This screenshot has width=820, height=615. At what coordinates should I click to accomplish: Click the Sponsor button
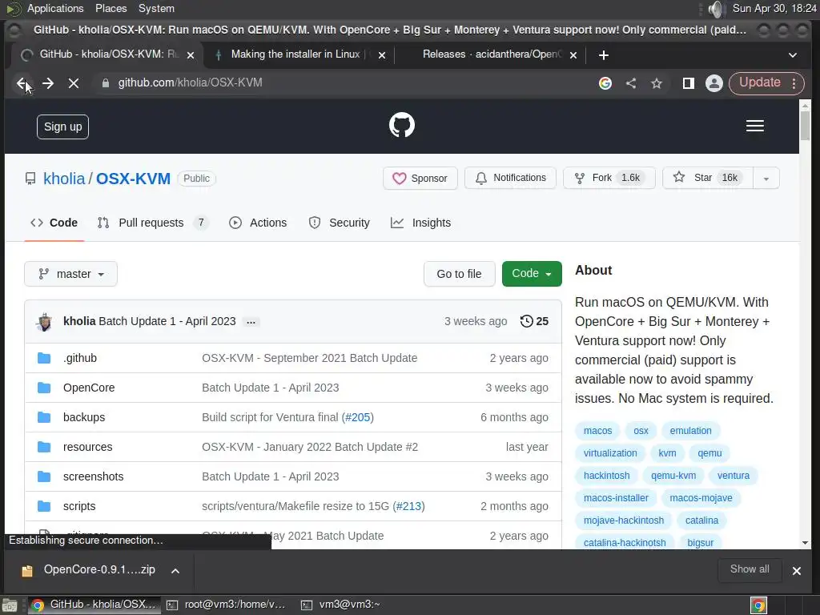point(420,179)
